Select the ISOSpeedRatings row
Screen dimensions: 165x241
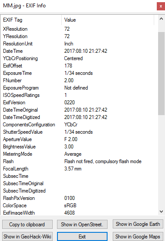click(x=79, y=95)
